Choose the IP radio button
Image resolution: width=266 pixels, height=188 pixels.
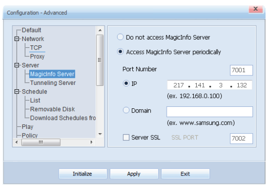click(126, 83)
